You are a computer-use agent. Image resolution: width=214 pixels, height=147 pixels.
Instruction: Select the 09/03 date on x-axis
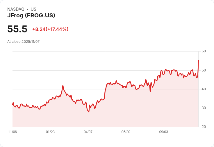coord(164,132)
